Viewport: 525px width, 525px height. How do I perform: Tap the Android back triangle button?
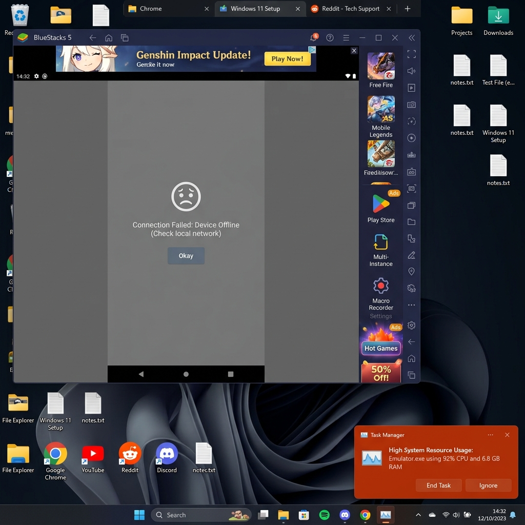point(141,374)
